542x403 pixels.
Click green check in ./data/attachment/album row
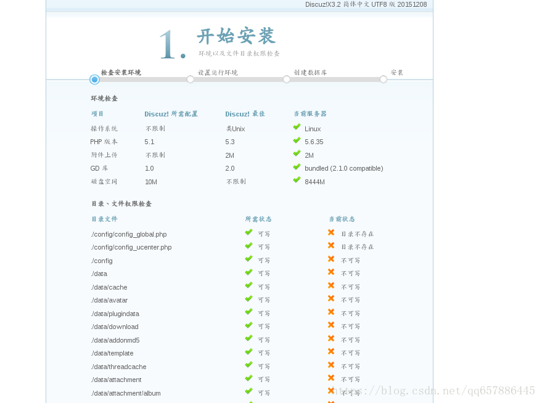(x=249, y=392)
